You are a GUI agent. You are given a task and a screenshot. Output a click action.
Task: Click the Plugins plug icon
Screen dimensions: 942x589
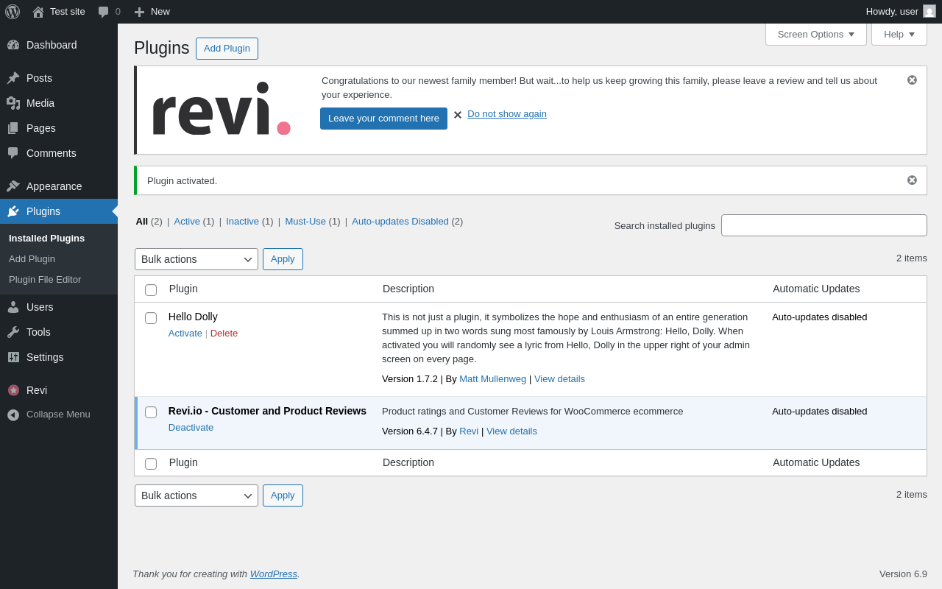click(x=13, y=211)
